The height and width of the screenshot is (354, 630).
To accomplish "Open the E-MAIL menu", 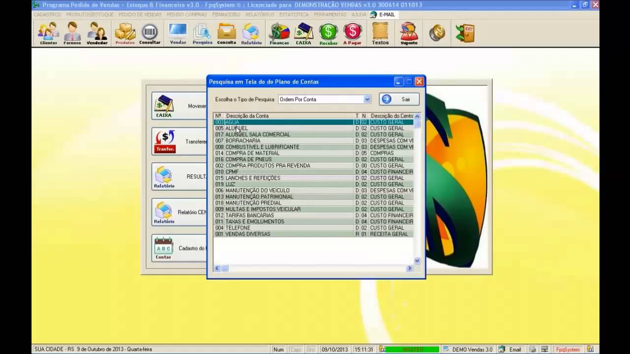I will pyautogui.click(x=383, y=15).
